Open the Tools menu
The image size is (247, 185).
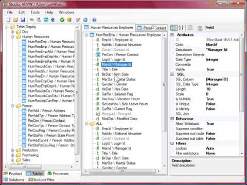point(35,12)
